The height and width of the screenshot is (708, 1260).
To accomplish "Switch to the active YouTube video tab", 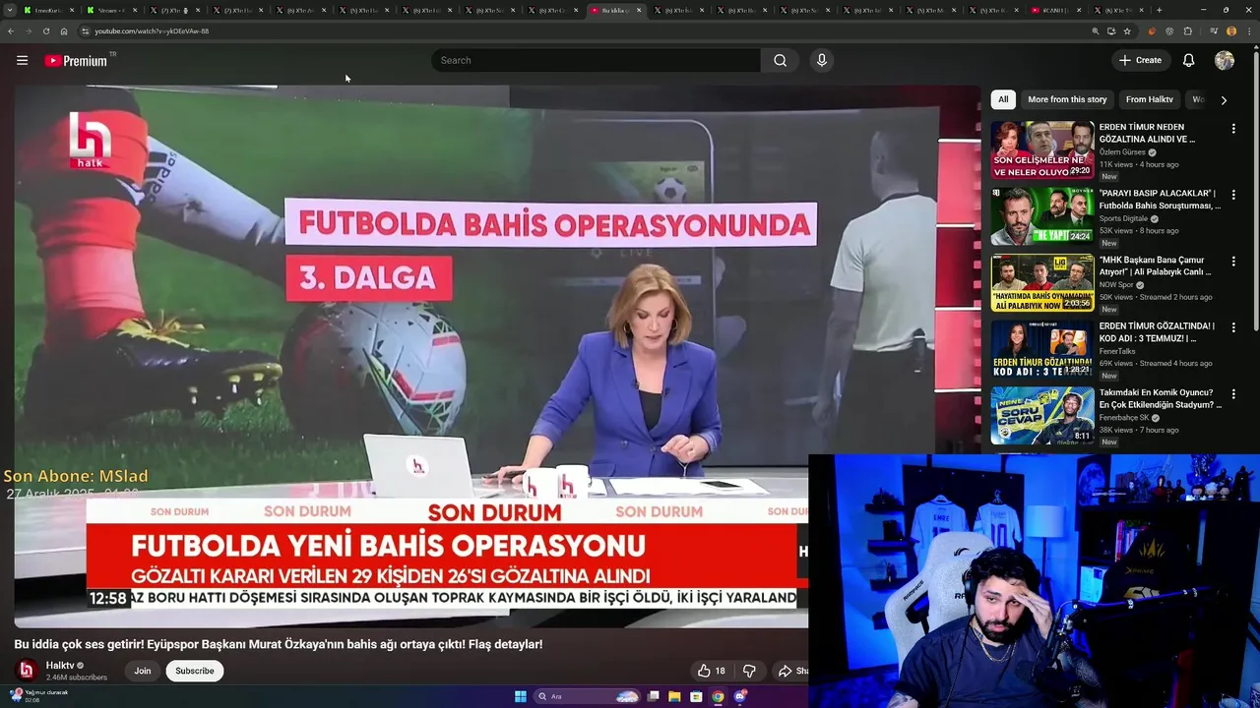I will point(615,10).
